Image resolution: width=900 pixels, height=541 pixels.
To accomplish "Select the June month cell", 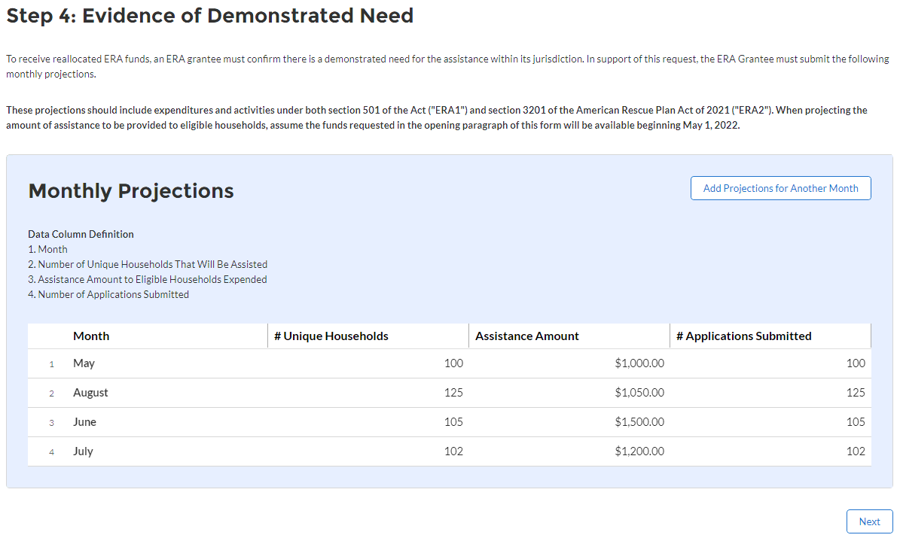I will click(x=85, y=422).
